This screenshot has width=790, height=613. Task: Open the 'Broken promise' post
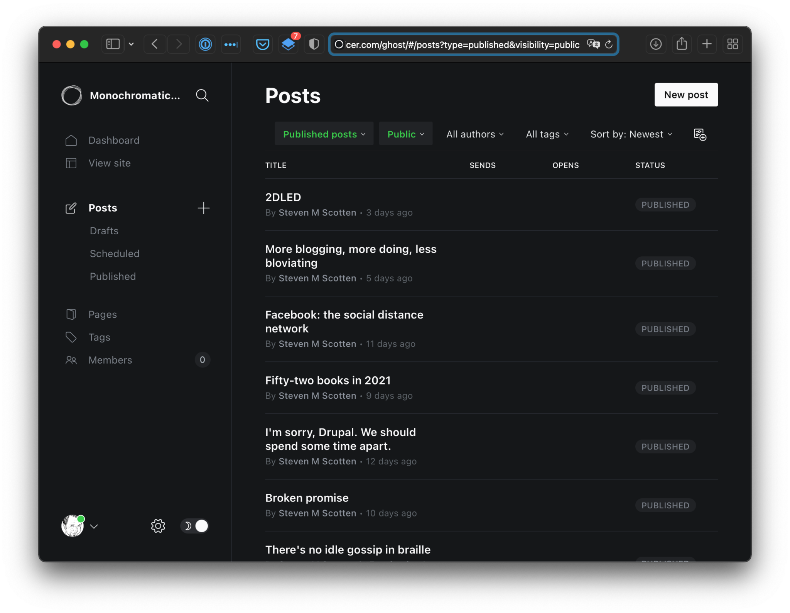[307, 498]
